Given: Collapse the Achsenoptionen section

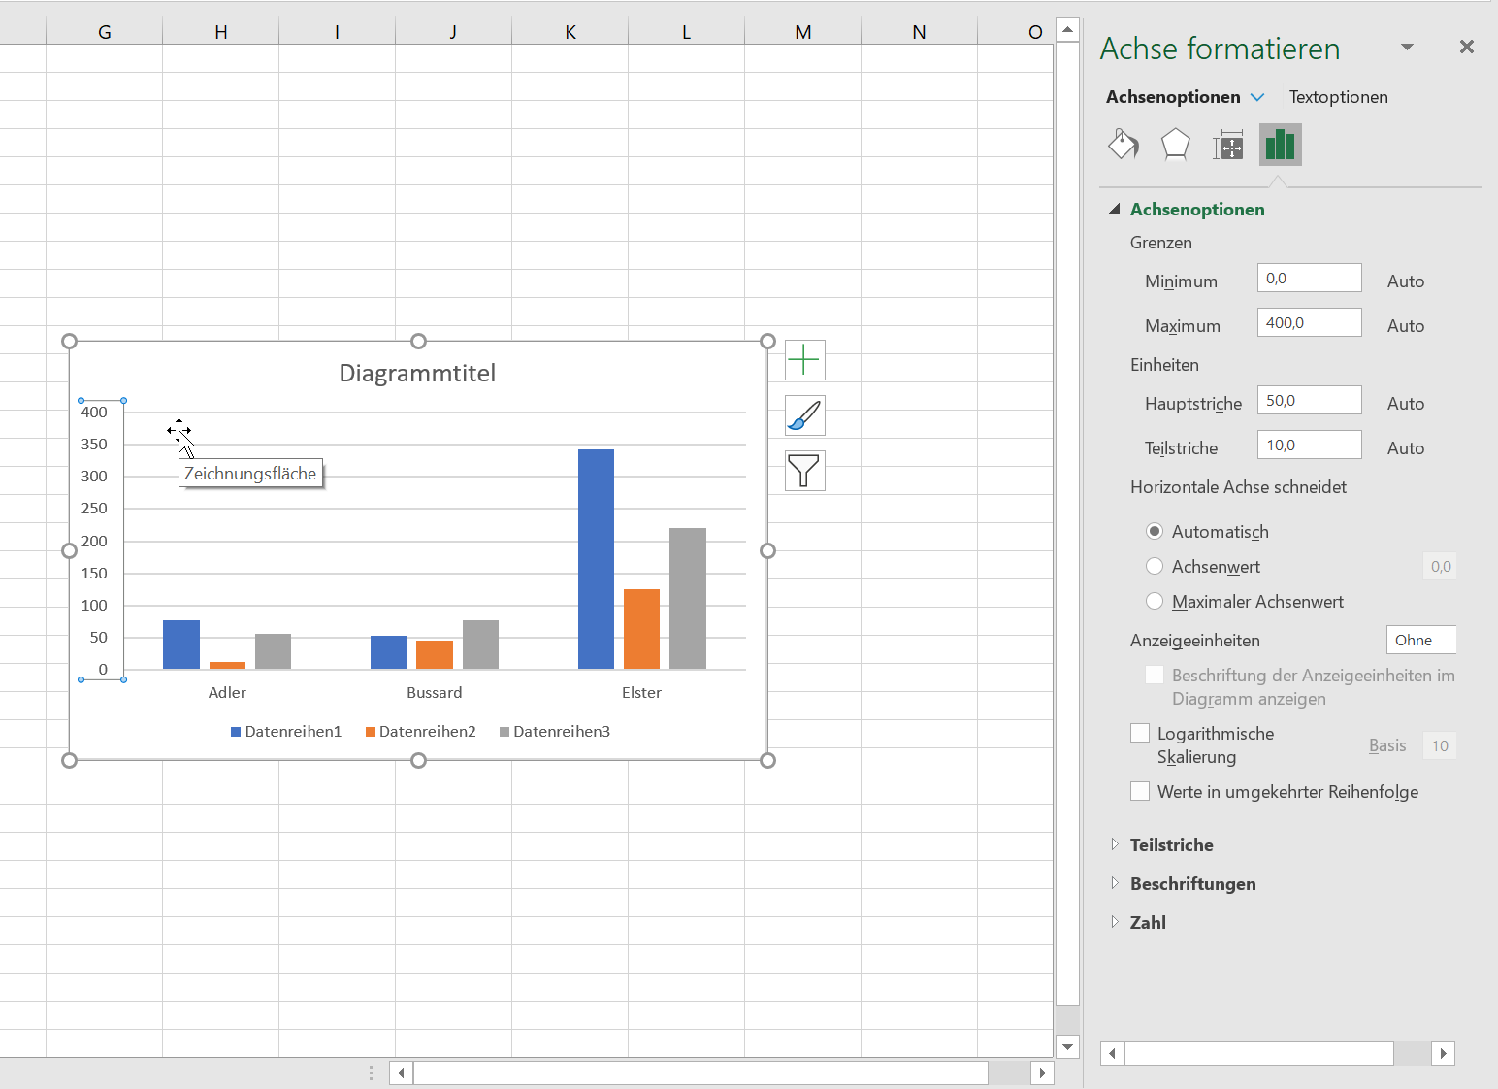Looking at the screenshot, I should tap(1115, 209).
